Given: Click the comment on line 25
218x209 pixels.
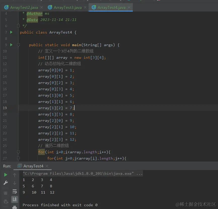Looking at the screenshot, I should click(53, 146).
